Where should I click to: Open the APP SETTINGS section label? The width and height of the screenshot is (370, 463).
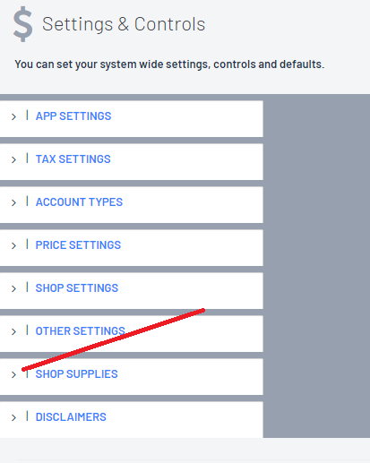pos(73,116)
